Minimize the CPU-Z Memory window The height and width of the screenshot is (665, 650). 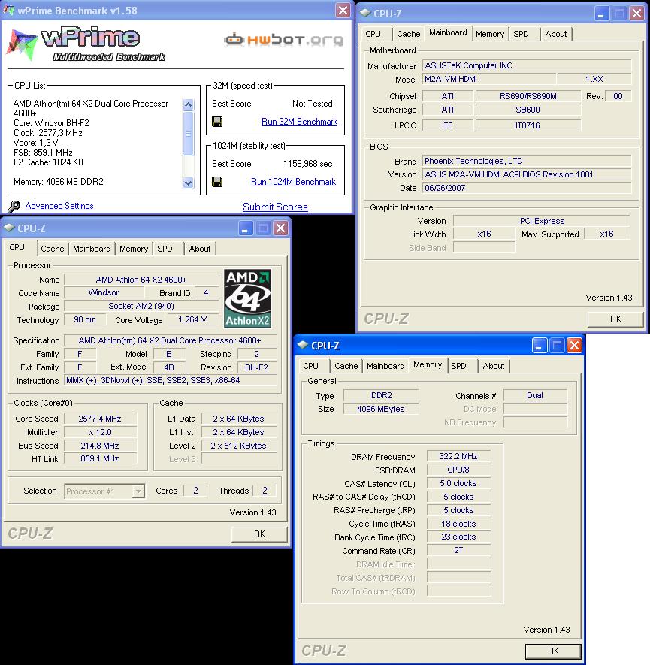(539, 345)
